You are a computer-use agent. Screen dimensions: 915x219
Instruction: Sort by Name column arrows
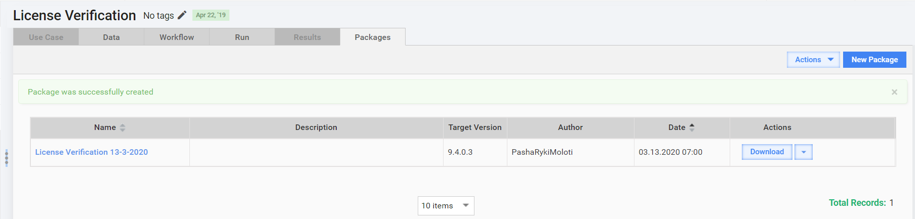123,128
